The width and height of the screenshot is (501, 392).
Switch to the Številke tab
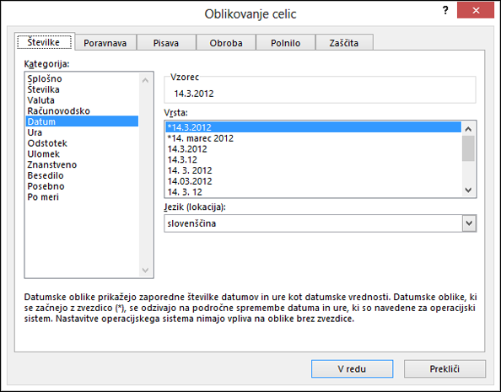point(44,42)
